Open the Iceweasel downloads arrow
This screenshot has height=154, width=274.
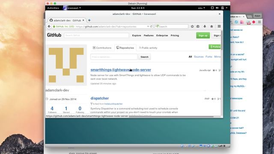[205, 27]
